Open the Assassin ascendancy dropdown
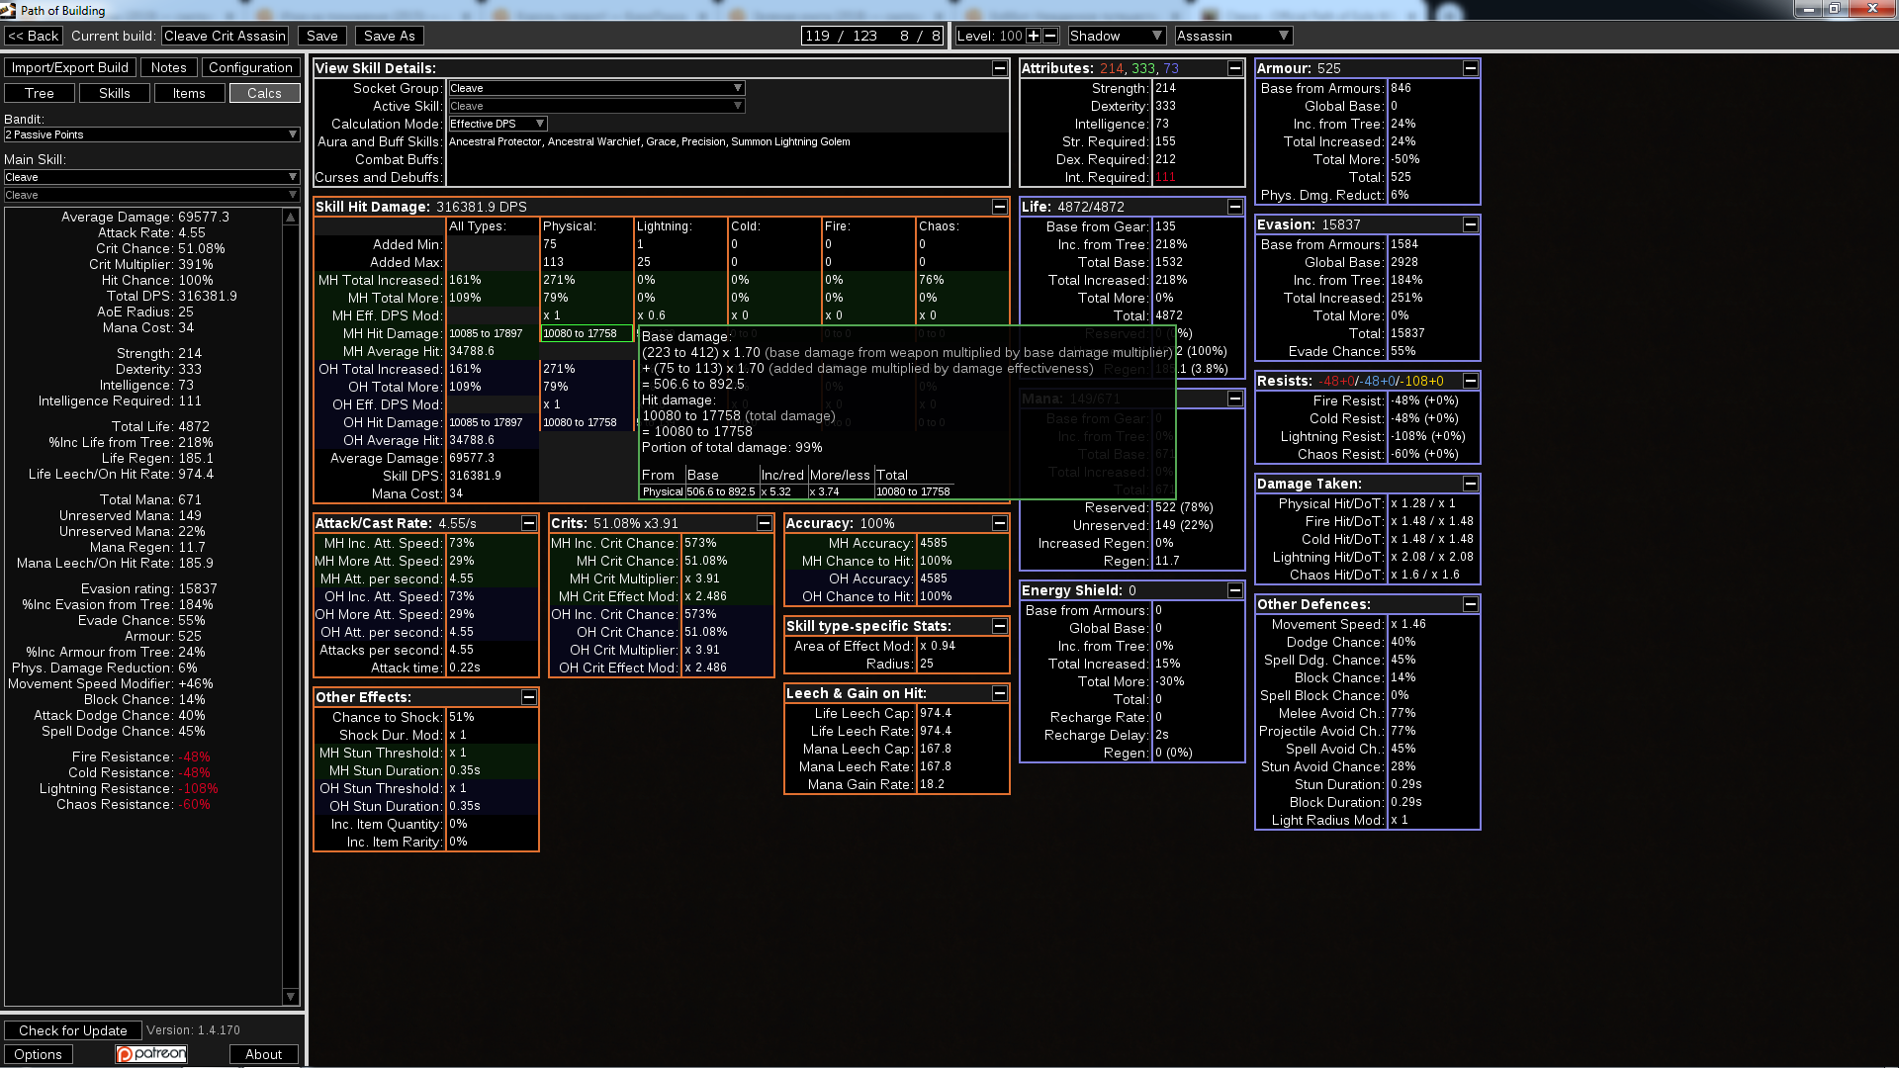Viewport: 1899px width, 1068px height. pos(1233,36)
